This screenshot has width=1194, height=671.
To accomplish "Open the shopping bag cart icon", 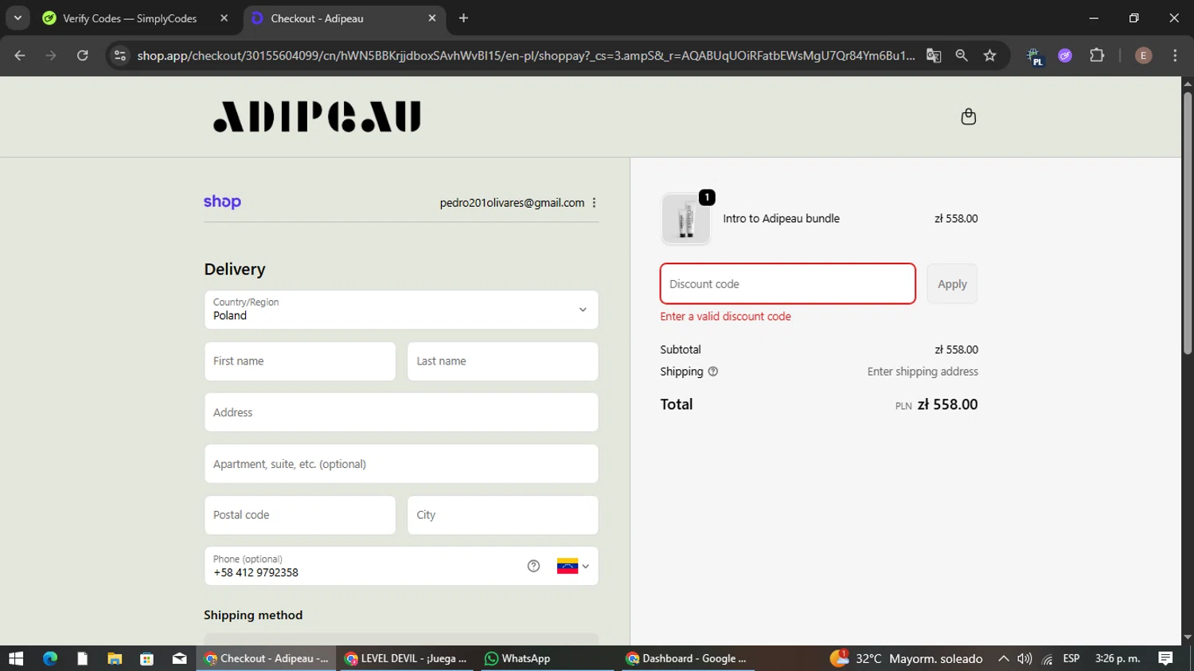I will (968, 117).
